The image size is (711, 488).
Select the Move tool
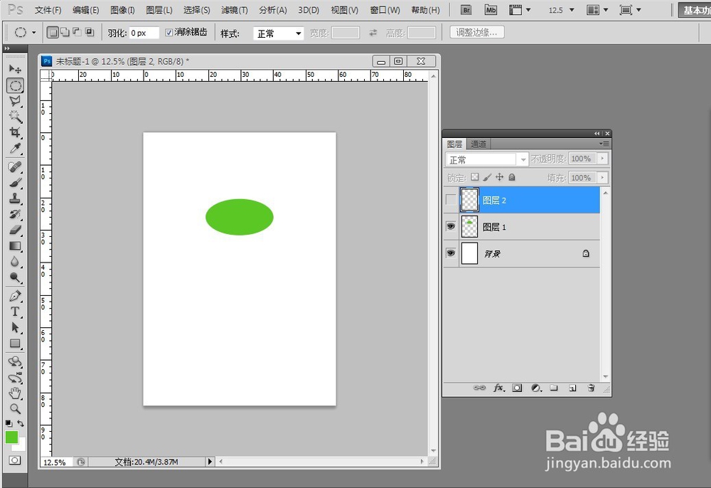click(15, 69)
